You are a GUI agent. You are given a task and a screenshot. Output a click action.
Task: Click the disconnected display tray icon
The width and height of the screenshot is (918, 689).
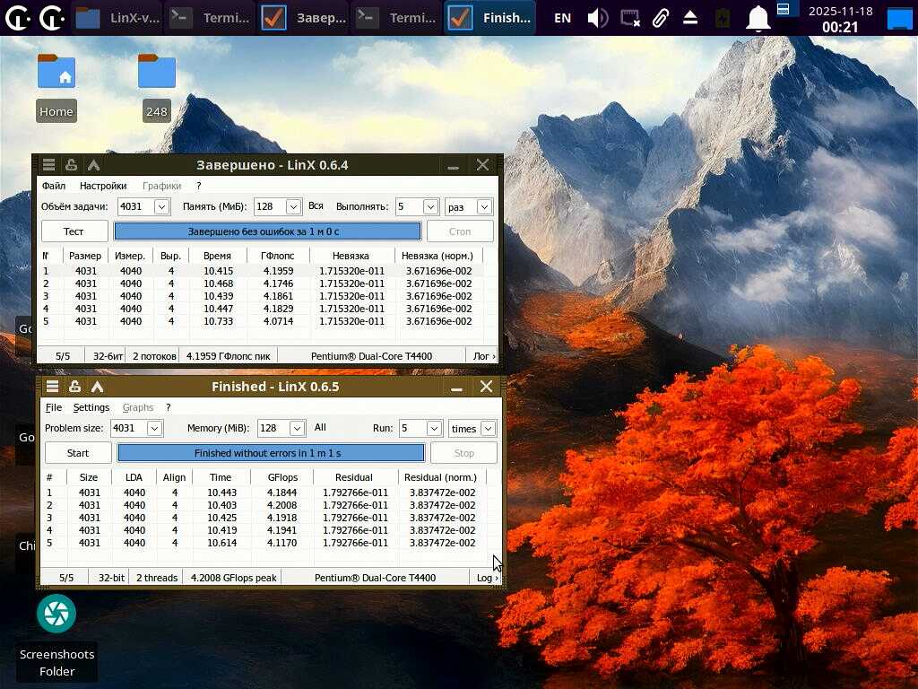click(x=630, y=18)
